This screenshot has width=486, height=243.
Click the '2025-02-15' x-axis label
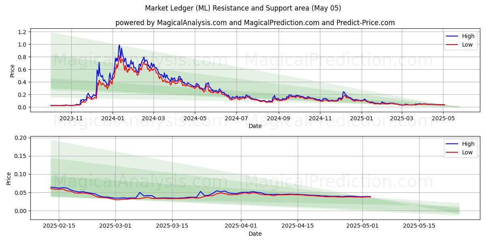(59, 226)
